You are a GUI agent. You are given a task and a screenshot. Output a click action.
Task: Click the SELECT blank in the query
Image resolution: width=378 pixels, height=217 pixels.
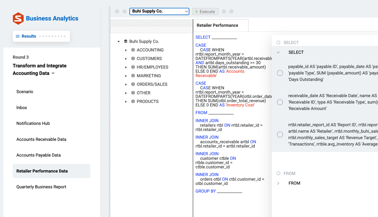pyautogui.click(x=224, y=38)
